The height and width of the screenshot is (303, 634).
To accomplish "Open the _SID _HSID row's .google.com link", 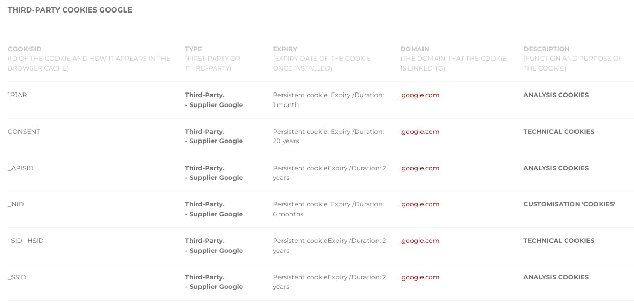I will [x=420, y=241].
